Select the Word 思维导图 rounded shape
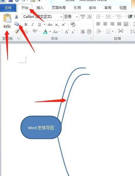 (41, 127)
